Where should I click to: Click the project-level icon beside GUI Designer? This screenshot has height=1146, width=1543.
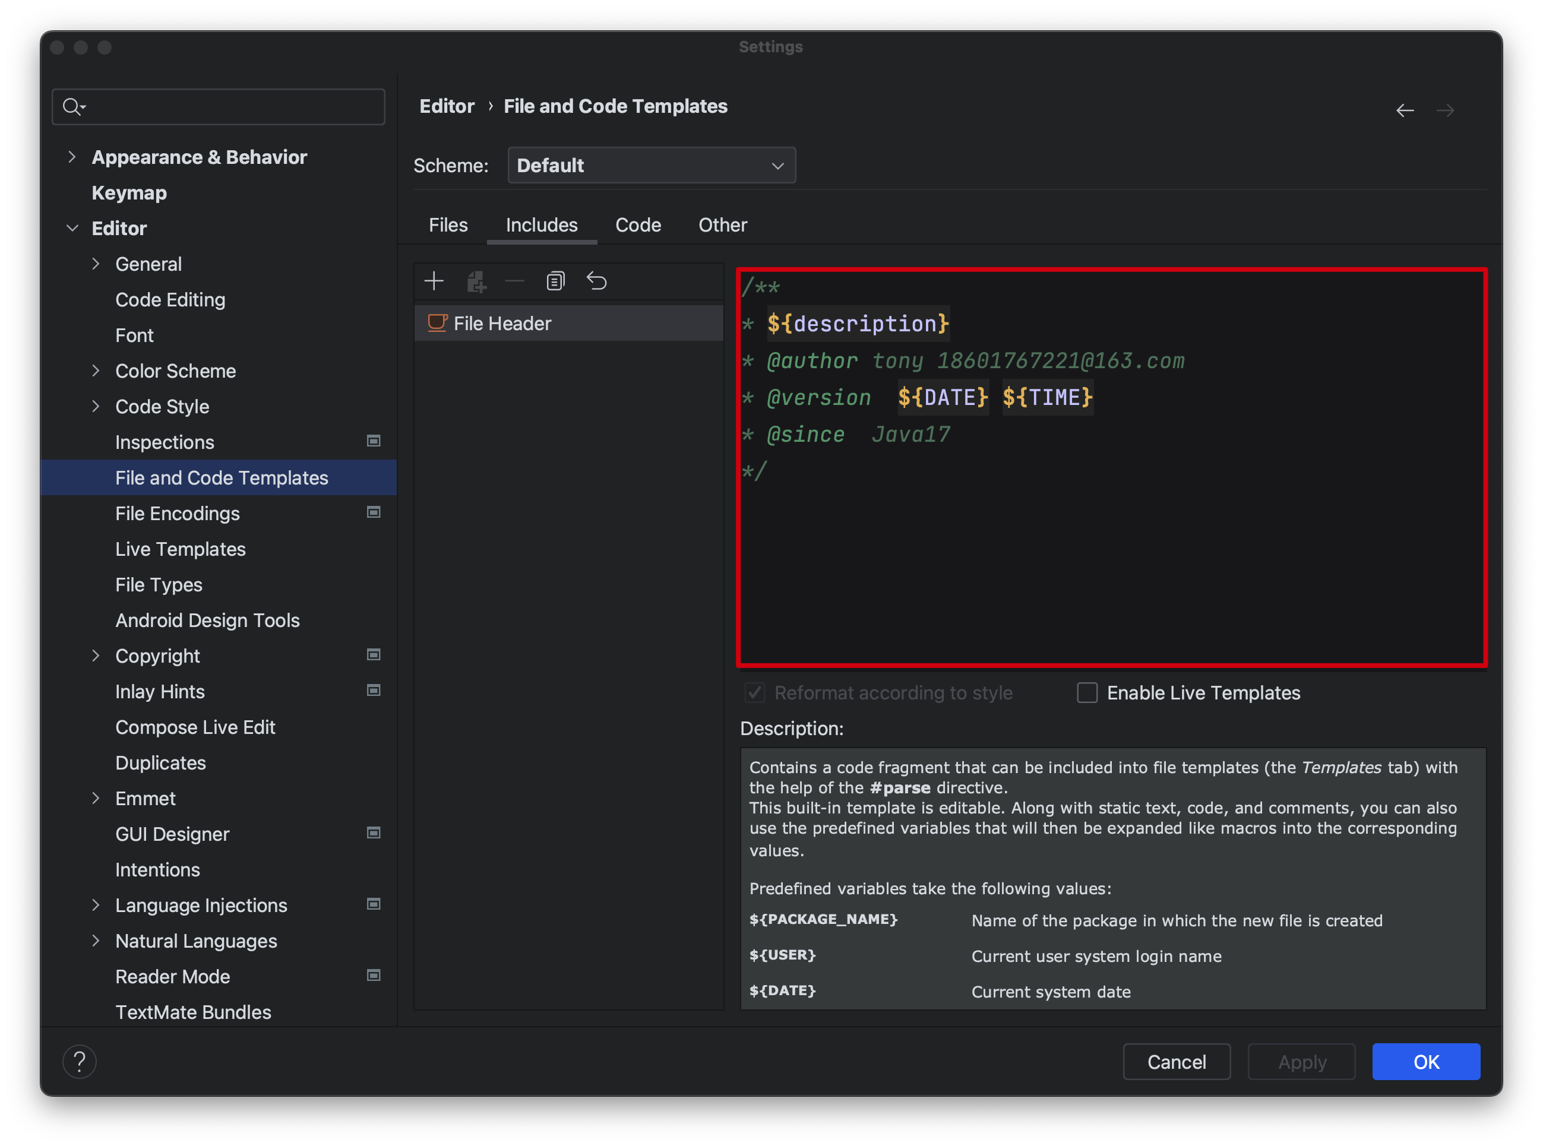373,833
